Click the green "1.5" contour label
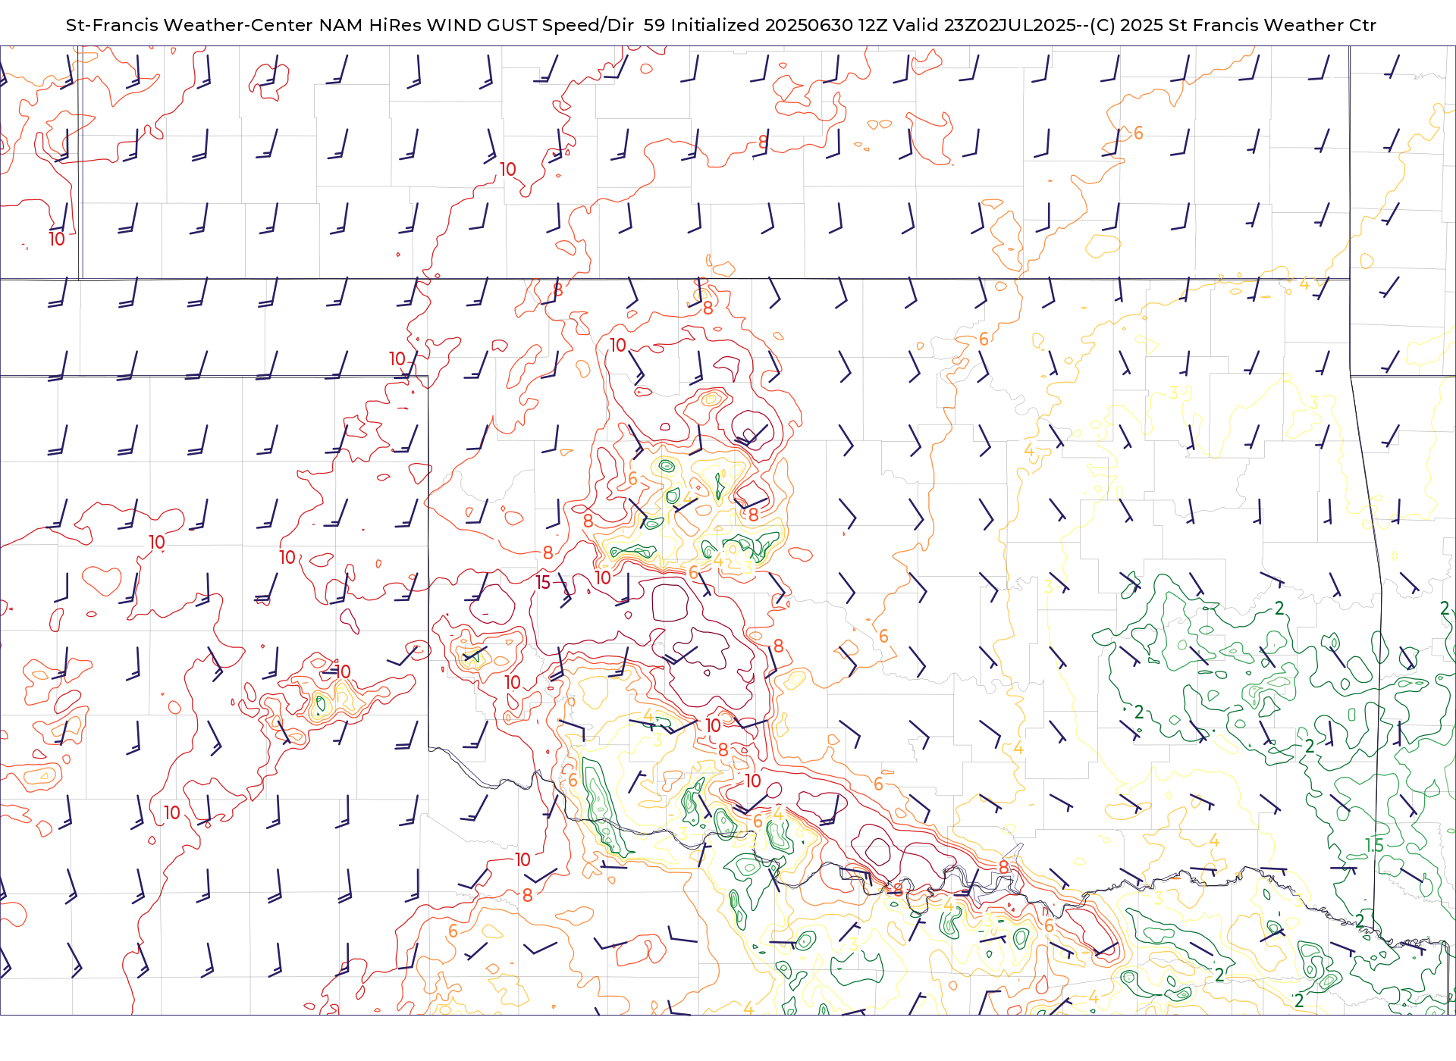Image resolution: width=1456 pixels, height=1061 pixels. (x=1374, y=845)
